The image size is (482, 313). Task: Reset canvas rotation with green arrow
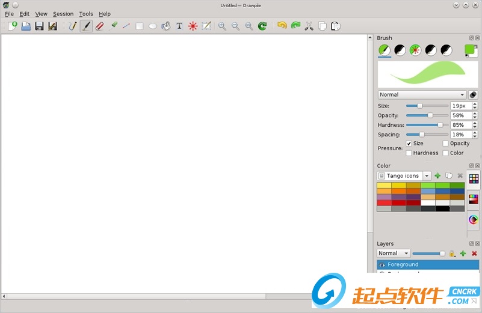pyautogui.click(x=262, y=26)
